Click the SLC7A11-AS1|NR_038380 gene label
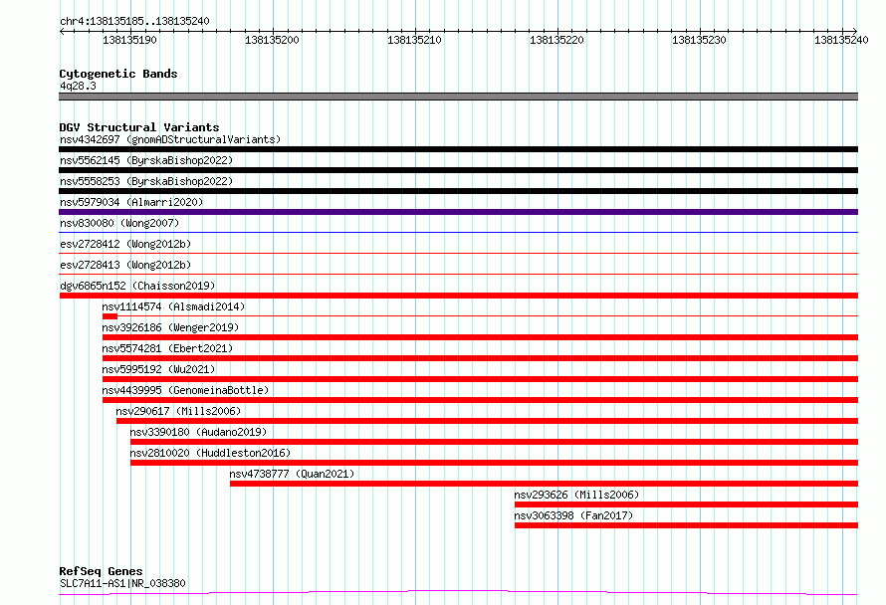The height and width of the screenshot is (605, 886). coord(122,583)
